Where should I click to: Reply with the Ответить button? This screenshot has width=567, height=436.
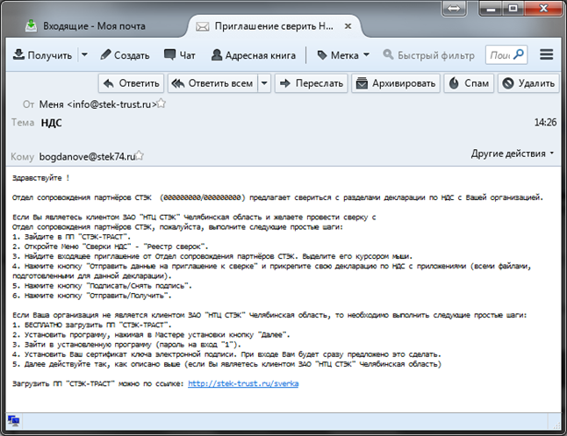132,83
